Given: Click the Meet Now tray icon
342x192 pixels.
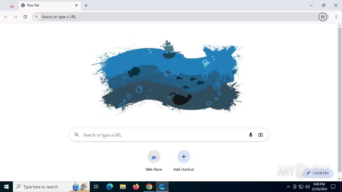Looking at the screenshot, I should [x=295, y=187].
